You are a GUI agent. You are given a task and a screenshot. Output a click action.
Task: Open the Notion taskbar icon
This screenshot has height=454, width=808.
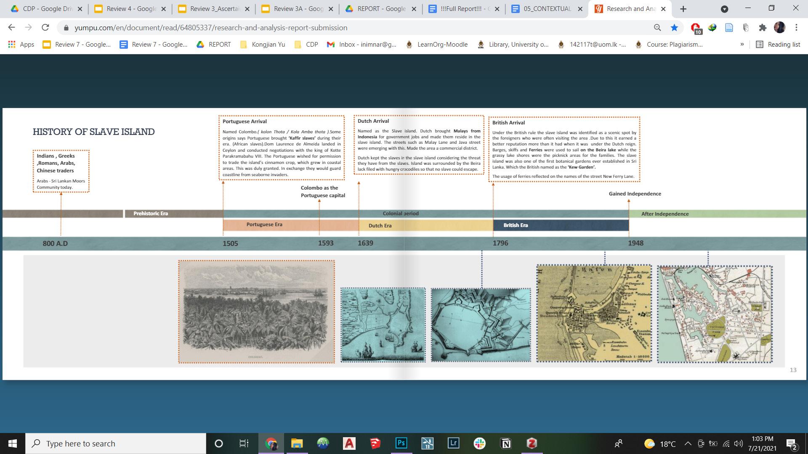pos(506,443)
